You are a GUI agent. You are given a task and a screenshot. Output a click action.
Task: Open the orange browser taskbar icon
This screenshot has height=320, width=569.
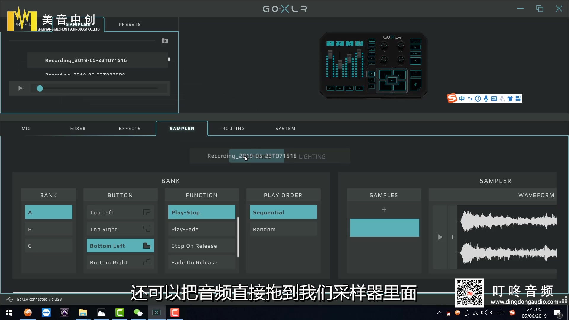click(x=28, y=313)
